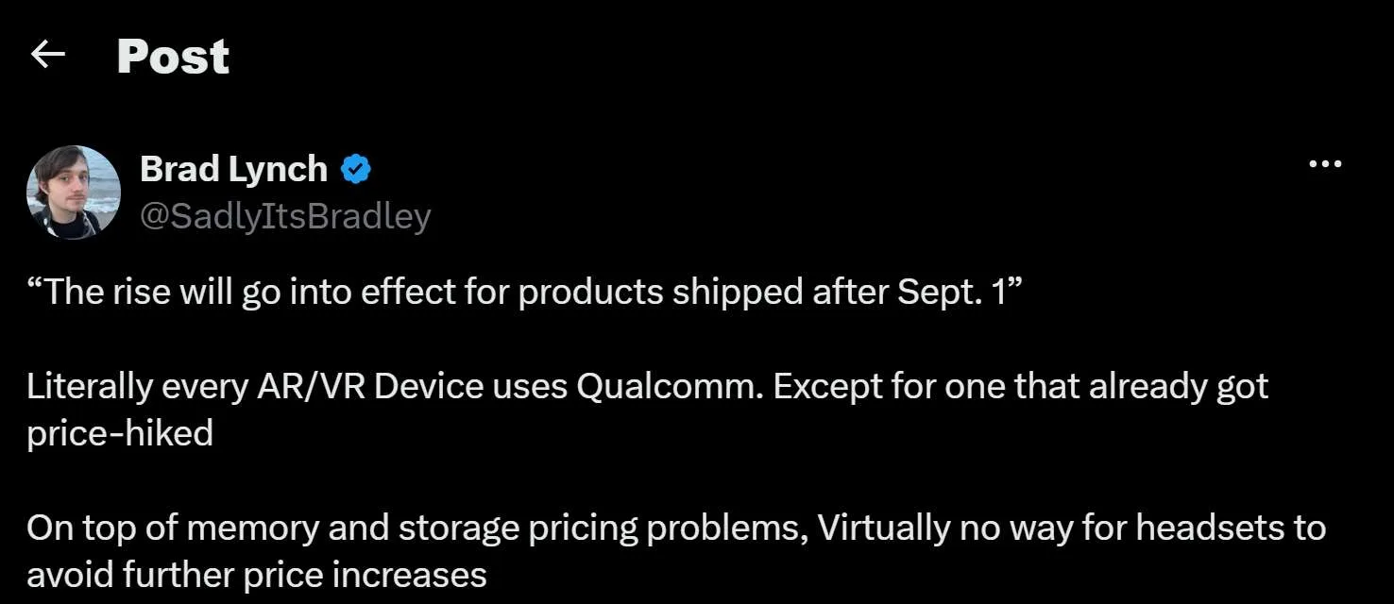Open the three-dot more options menu

(x=1325, y=165)
